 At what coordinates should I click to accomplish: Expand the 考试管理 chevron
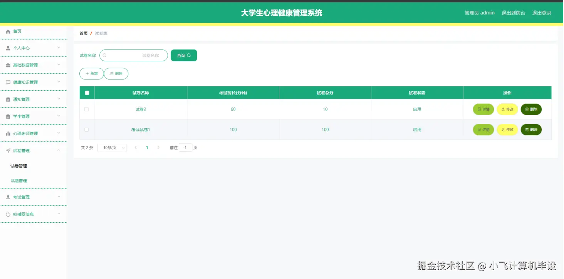[x=59, y=197]
